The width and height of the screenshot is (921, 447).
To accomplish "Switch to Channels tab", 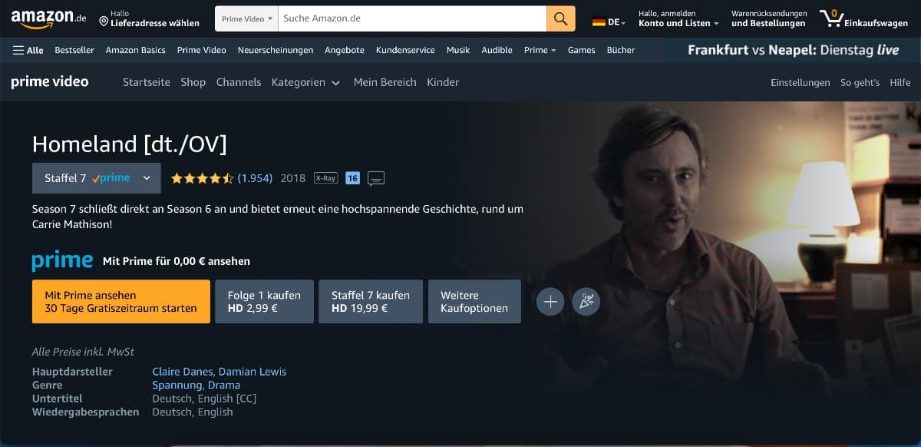I will (x=239, y=82).
